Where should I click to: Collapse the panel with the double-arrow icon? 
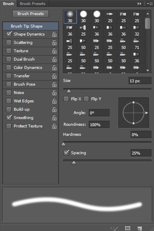(x=139, y=3)
